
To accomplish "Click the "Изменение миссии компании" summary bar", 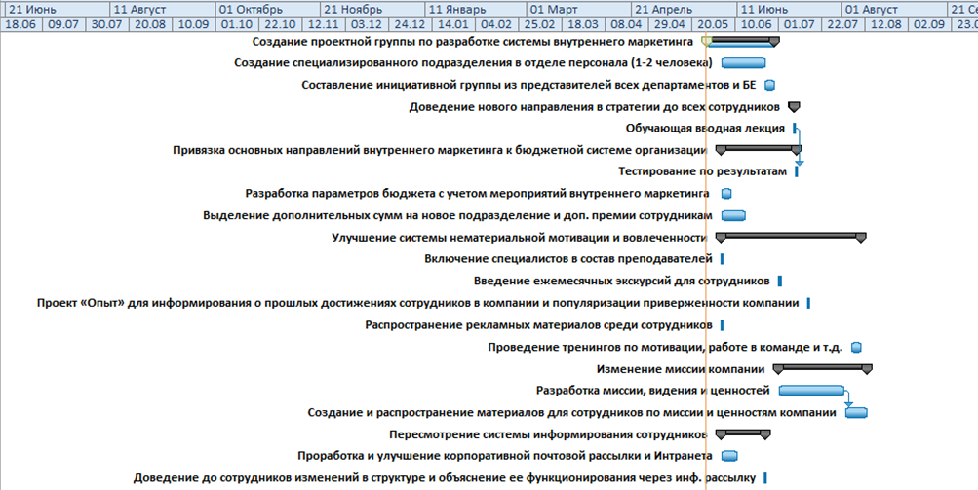I will pyautogui.click(x=822, y=367).
